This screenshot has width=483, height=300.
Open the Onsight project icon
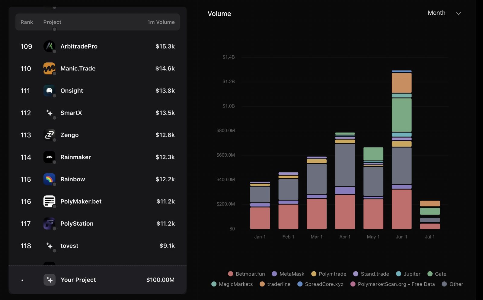(x=49, y=91)
